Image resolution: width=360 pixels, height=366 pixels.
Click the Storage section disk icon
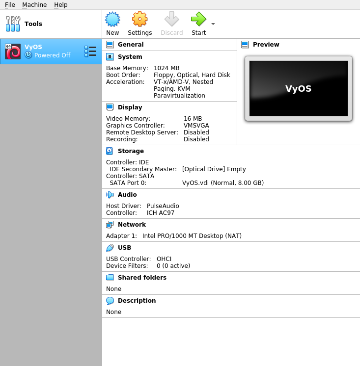110,151
